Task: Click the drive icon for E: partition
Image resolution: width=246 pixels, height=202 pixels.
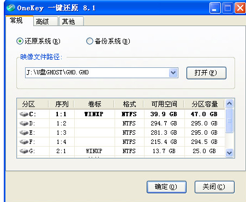Action: pyautogui.click(x=24, y=132)
